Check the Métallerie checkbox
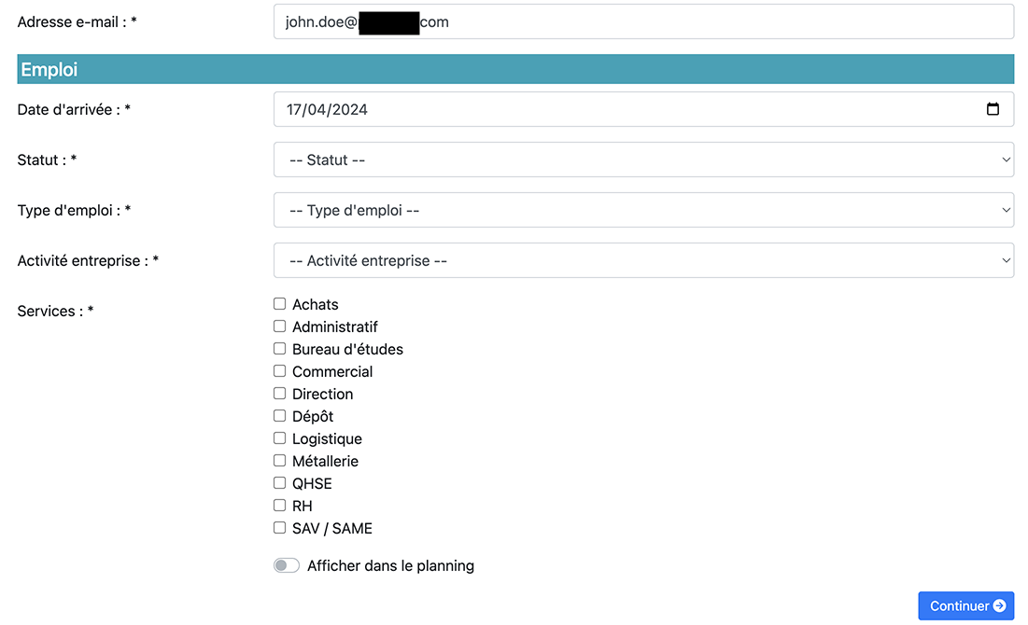 (x=280, y=461)
